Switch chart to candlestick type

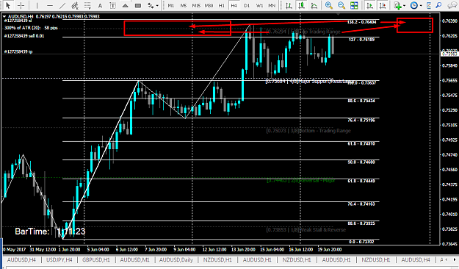coord(302,5)
